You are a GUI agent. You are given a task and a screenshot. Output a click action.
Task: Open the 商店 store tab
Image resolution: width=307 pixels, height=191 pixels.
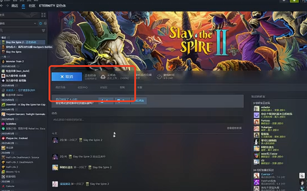14,5
